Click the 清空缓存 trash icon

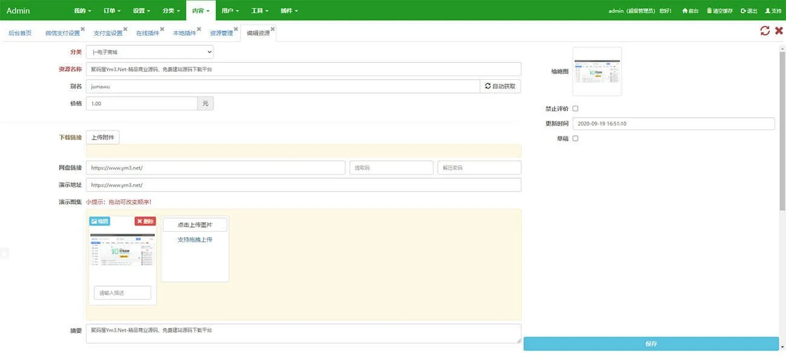[x=709, y=11]
